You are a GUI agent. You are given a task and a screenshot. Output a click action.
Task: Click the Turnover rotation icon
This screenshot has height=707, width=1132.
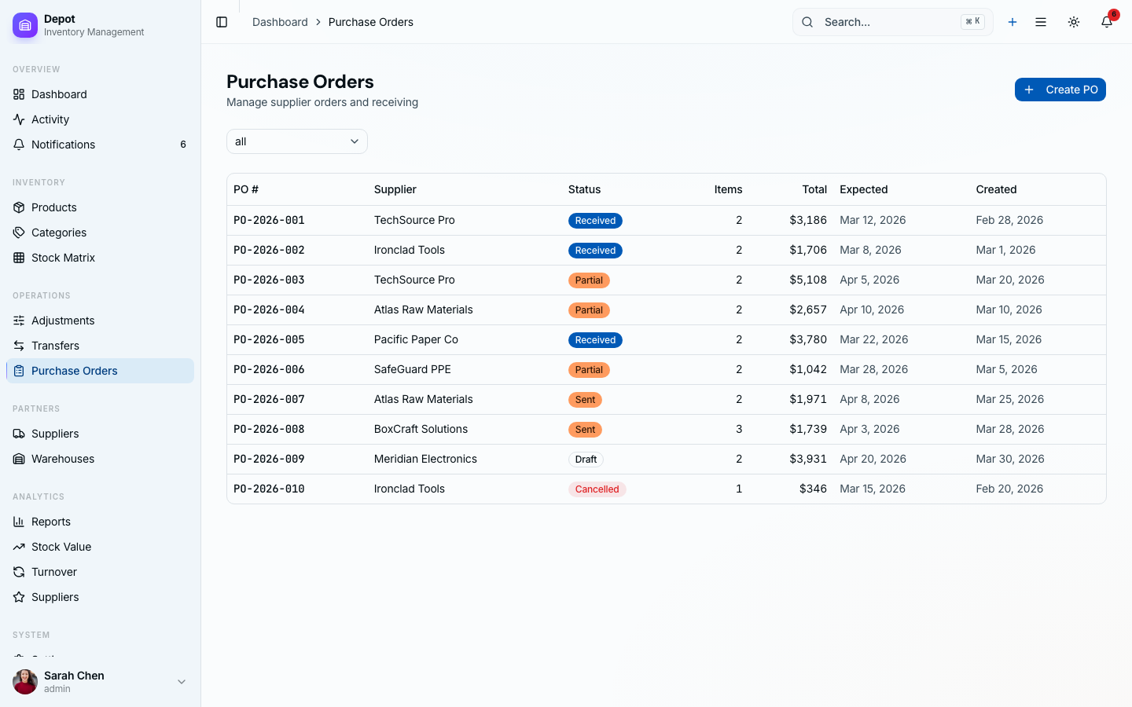[x=19, y=572]
